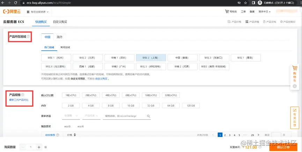This screenshot has width=302, height=152.
Task: Click the bookmark star icon
Action: (x=245, y=3)
